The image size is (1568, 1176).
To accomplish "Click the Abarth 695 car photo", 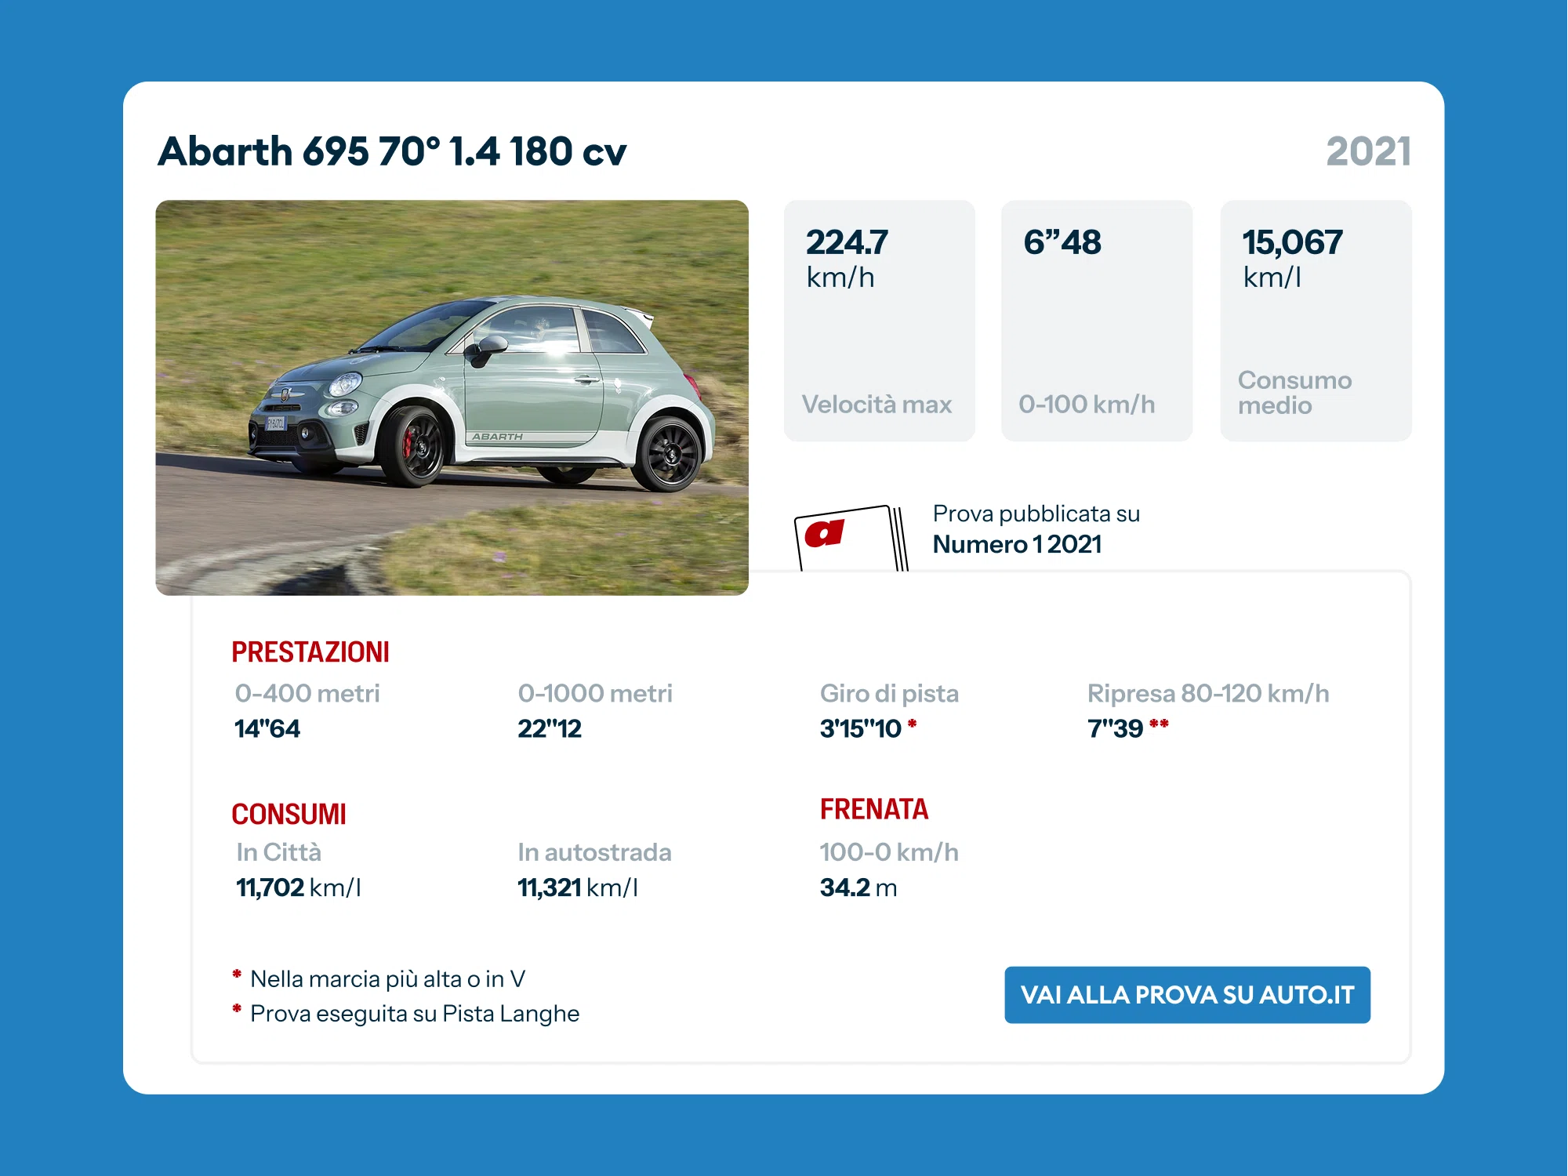I will (x=452, y=397).
